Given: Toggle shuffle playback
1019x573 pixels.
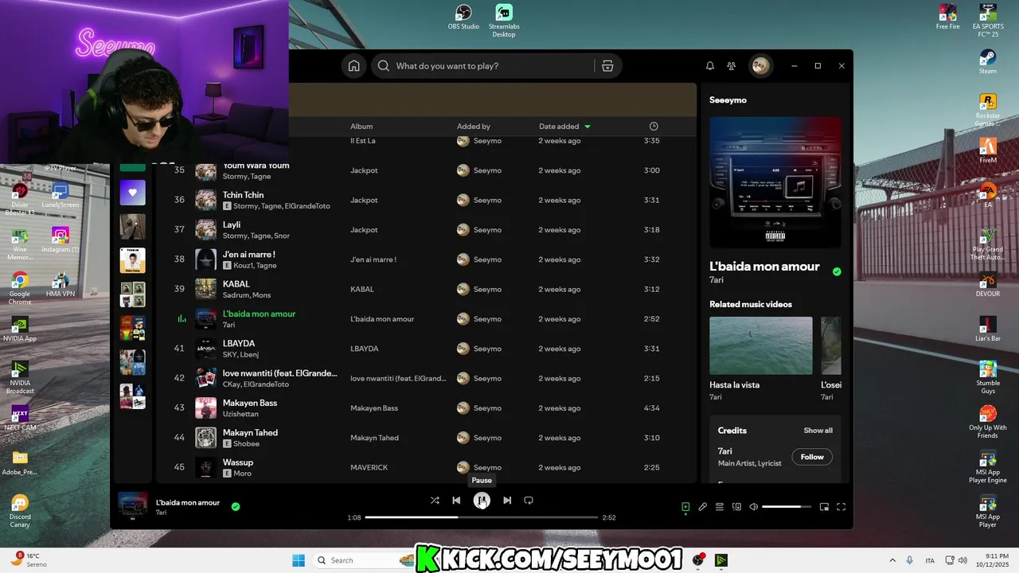Looking at the screenshot, I should click(435, 501).
